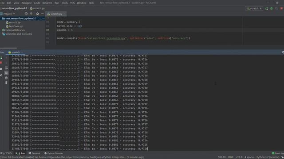The image size is (284, 159).
Task: Open scratch.py in the project tree
Action: pos(15,23)
